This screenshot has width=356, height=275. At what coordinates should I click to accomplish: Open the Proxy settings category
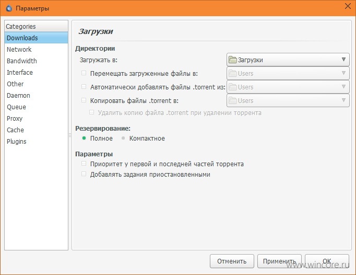pos(36,119)
